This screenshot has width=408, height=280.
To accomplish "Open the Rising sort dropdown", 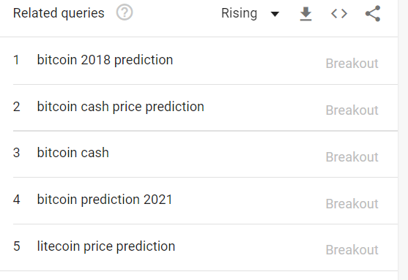I will pos(250,13).
